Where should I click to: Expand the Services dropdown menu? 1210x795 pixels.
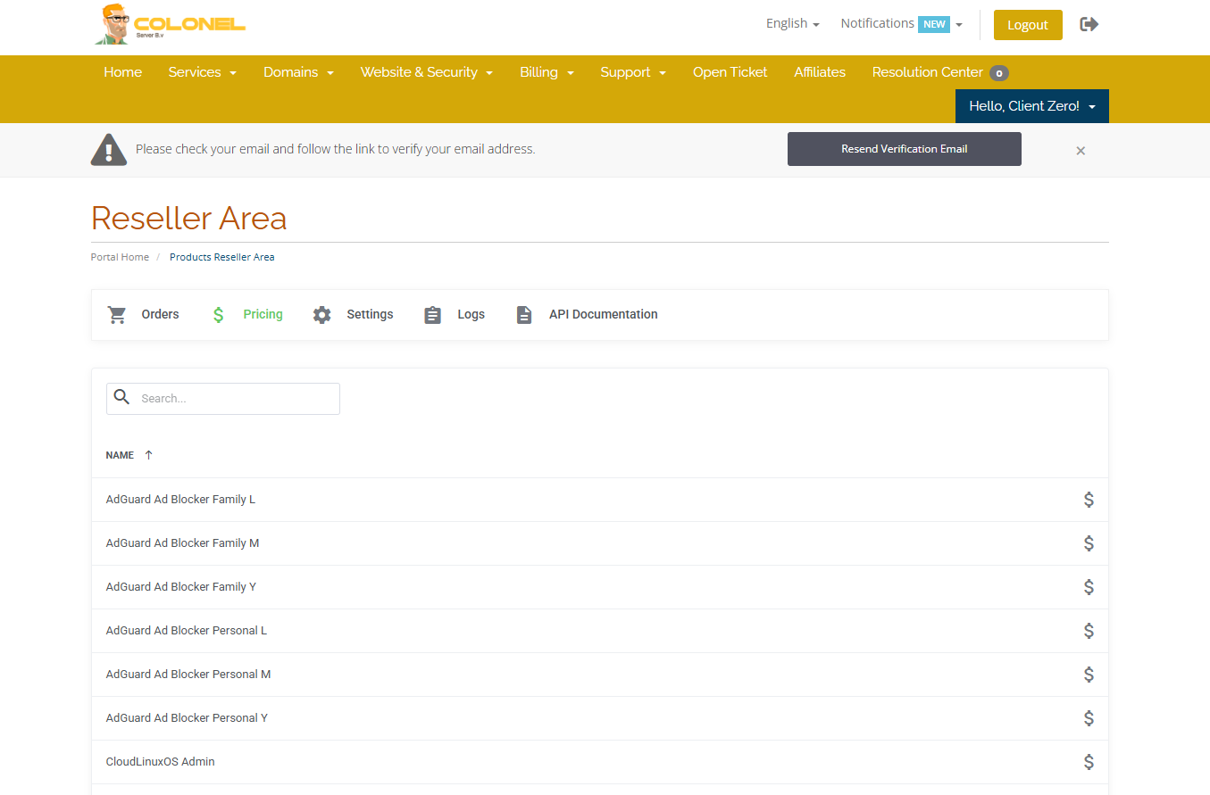point(202,72)
